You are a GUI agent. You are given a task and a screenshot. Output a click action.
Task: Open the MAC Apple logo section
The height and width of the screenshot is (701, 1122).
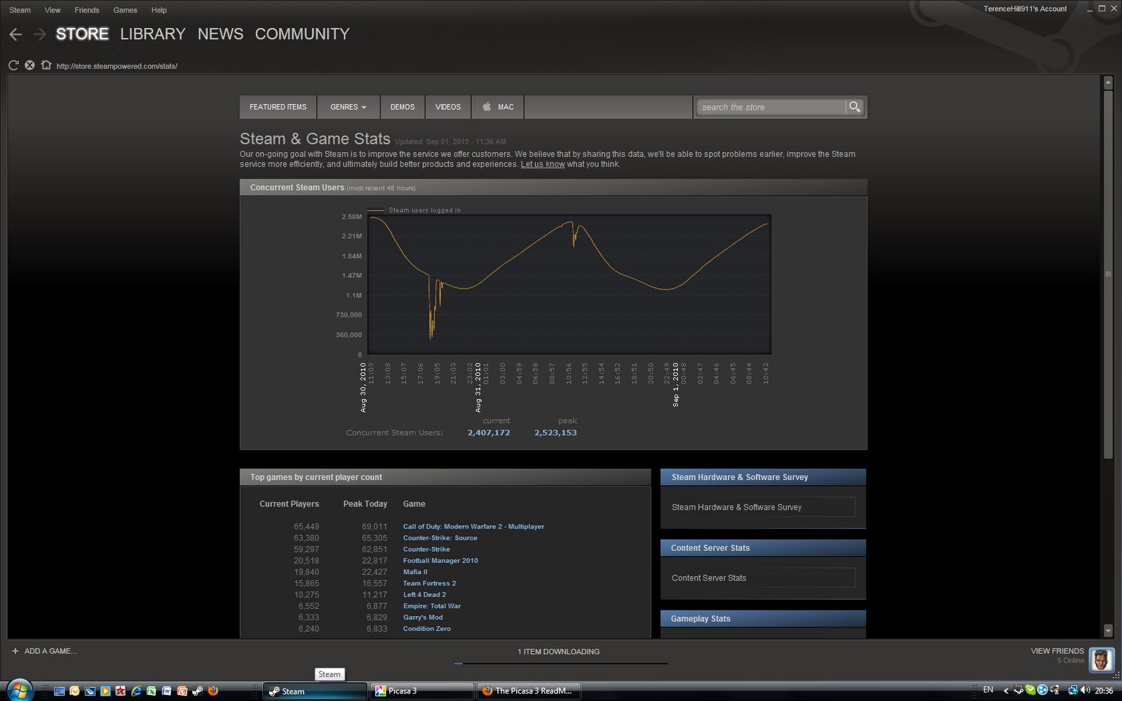click(x=498, y=107)
